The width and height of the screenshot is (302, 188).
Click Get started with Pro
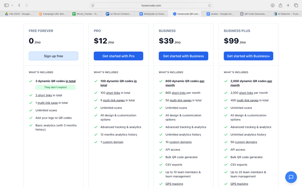pos(118,56)
